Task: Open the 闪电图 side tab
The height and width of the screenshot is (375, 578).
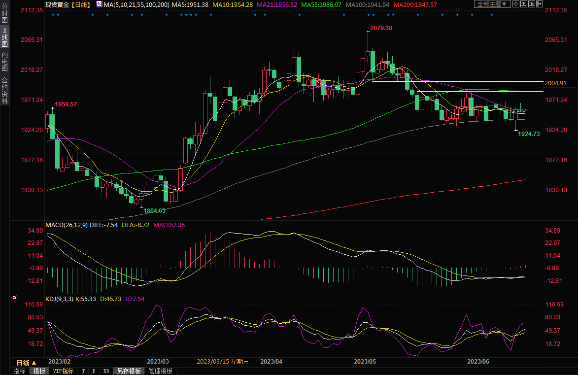Action: pyautogui.click(x=4, y=61)
